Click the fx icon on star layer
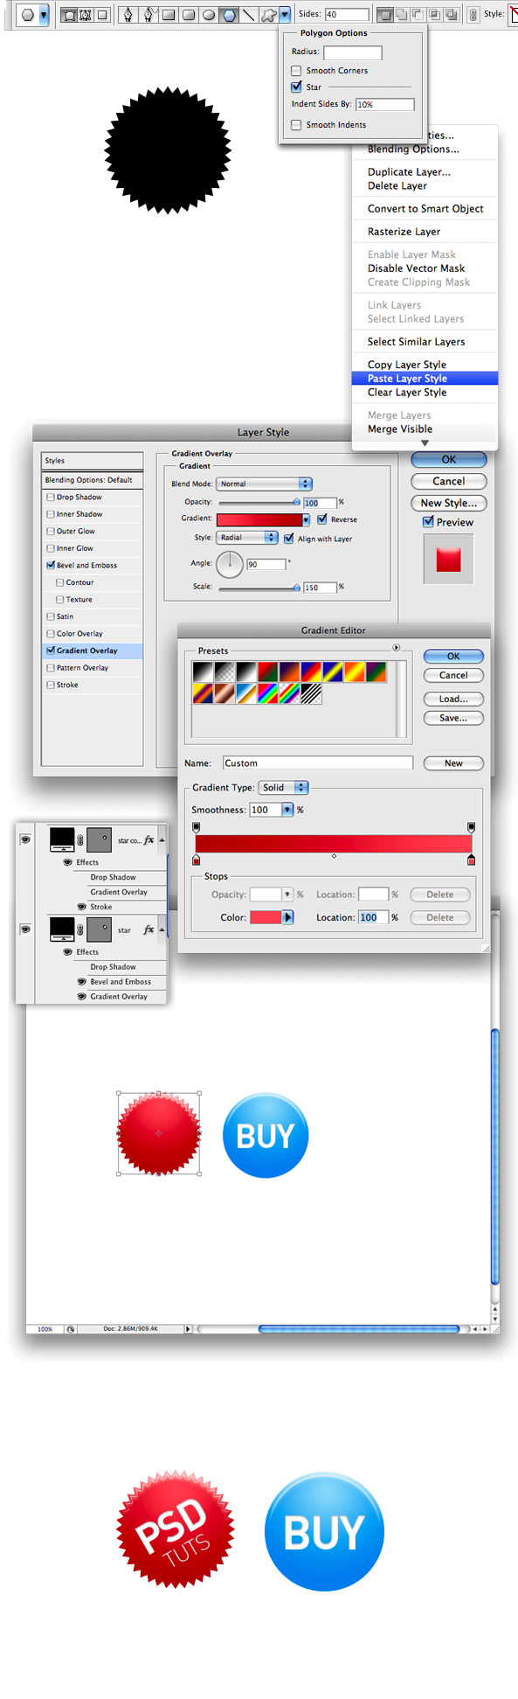This screenshot has height=1699, width=518. coord(148,930)
